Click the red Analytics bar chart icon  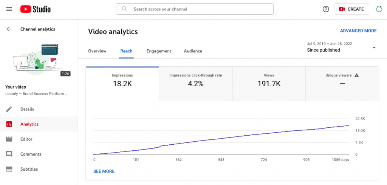9,124
